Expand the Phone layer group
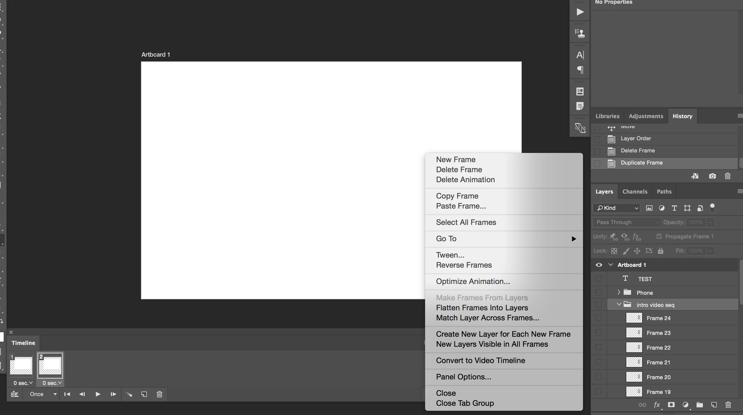Viewport: 743px width, 415px height. [x=619, y=292]
